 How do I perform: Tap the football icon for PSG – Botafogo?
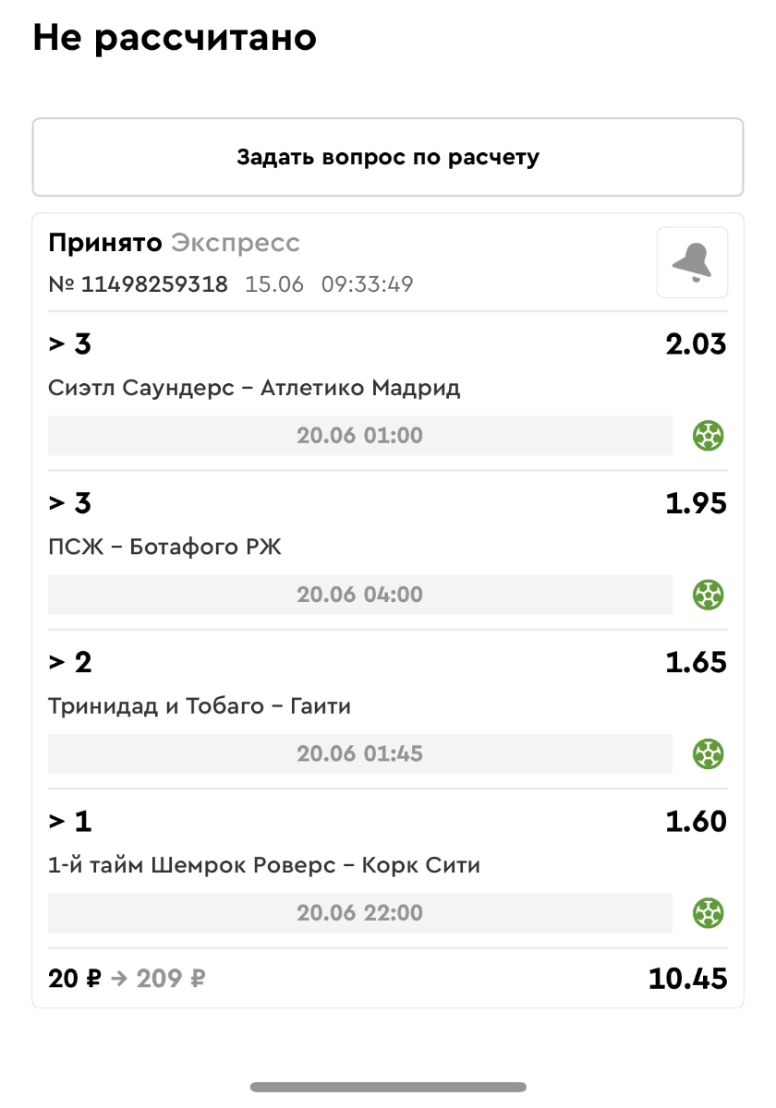click(x=709, y=595)
